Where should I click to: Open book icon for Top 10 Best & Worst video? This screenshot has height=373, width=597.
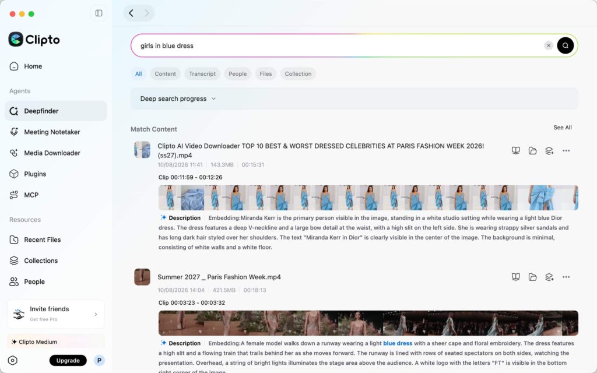click(x=515, y=151)
